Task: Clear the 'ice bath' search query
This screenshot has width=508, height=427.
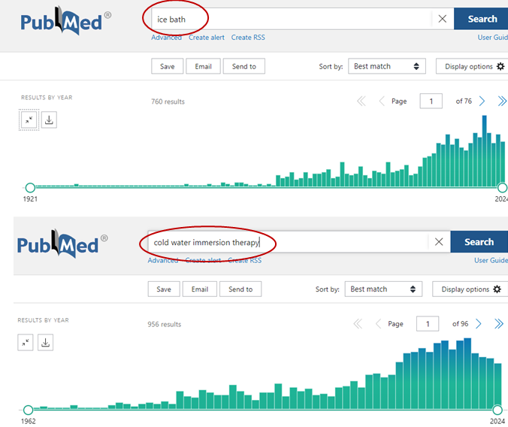Action: [x=442, y=19]
